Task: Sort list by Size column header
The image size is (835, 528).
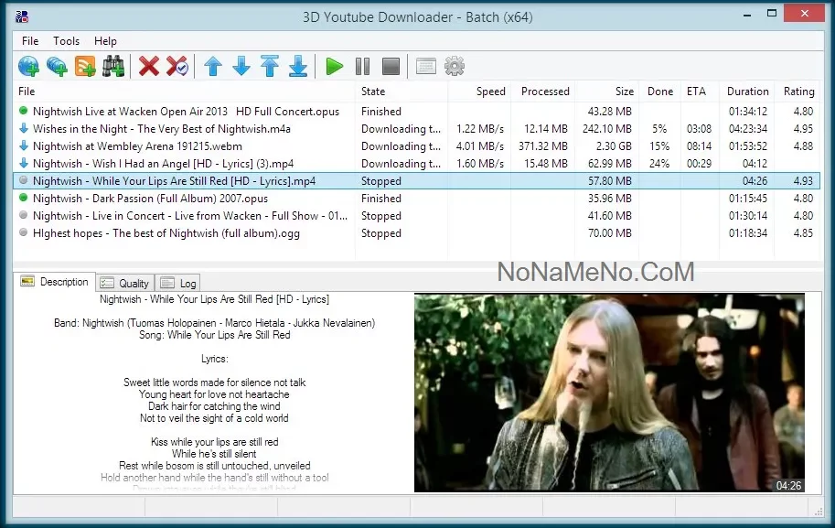Action: (624, 92)
